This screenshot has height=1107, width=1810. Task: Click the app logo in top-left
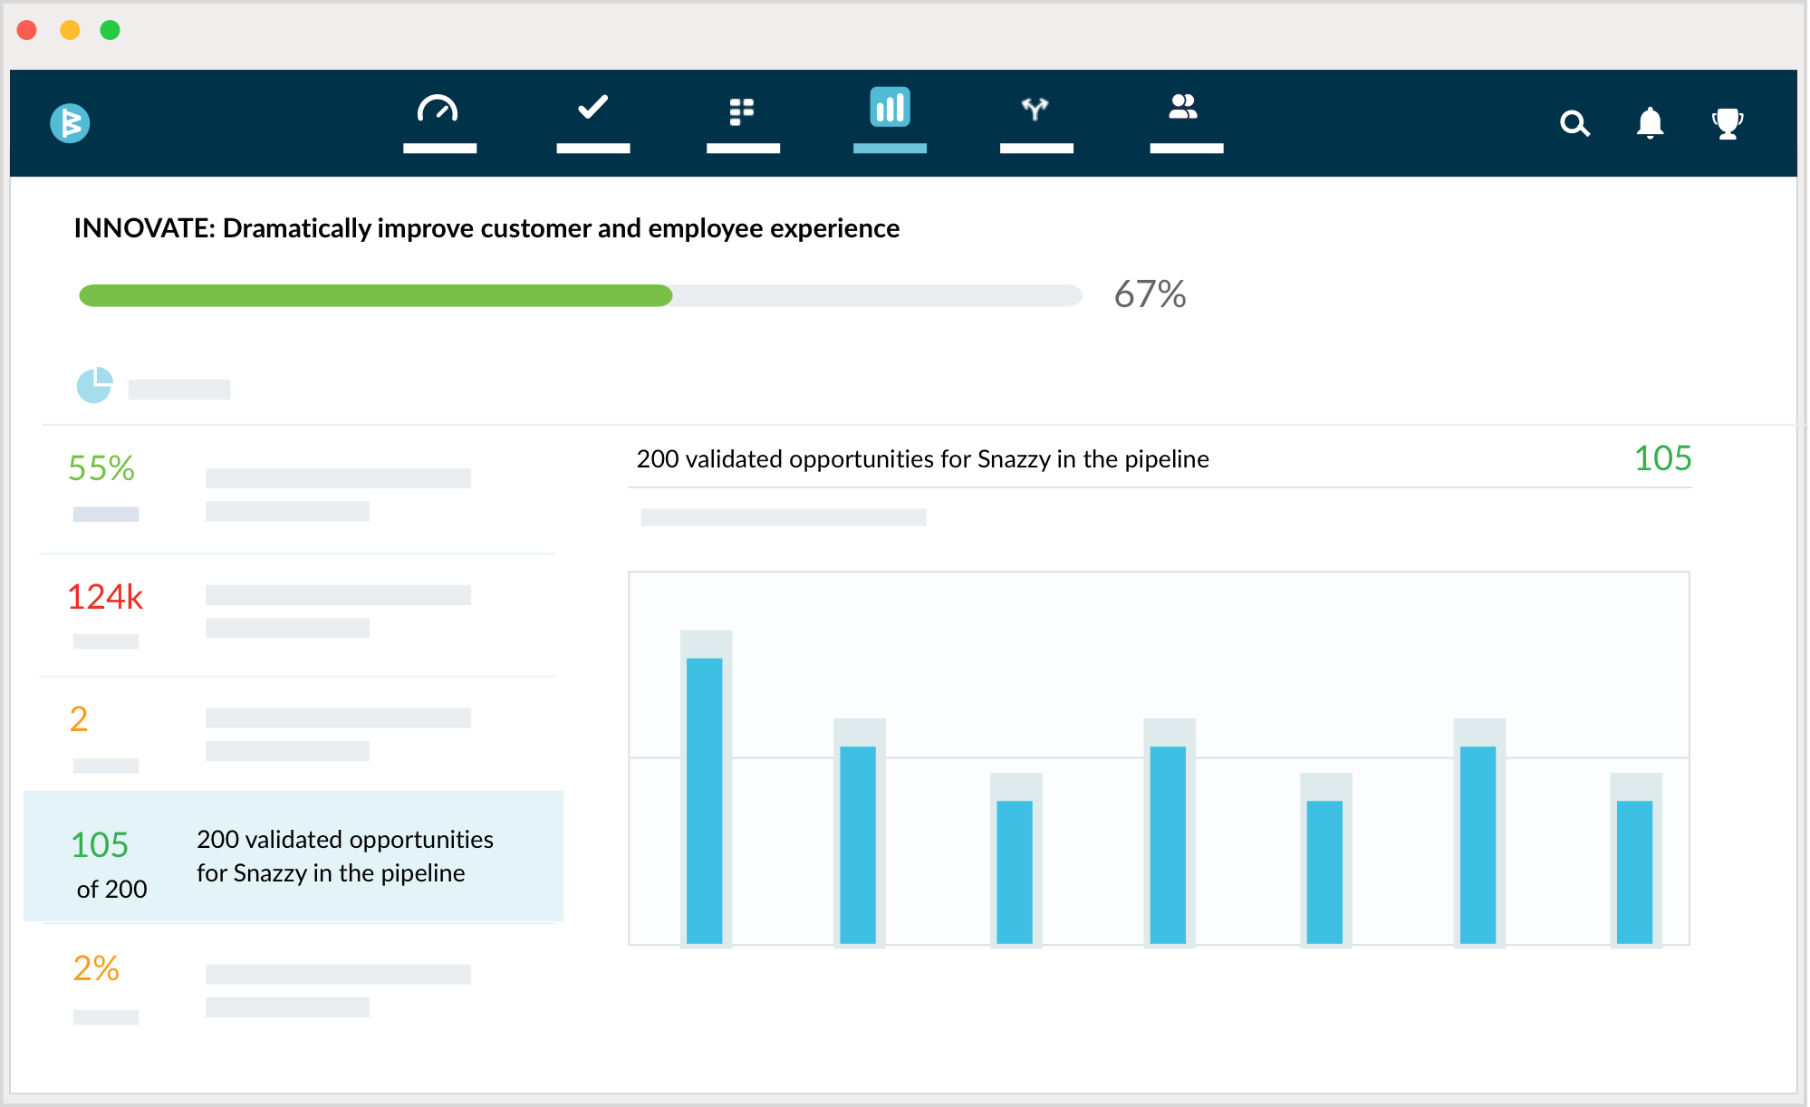pyautogui.click(x=70, y=123)
